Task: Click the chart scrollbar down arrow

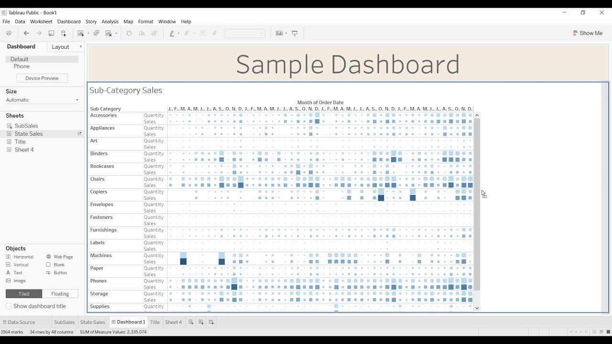Action: 477,308
